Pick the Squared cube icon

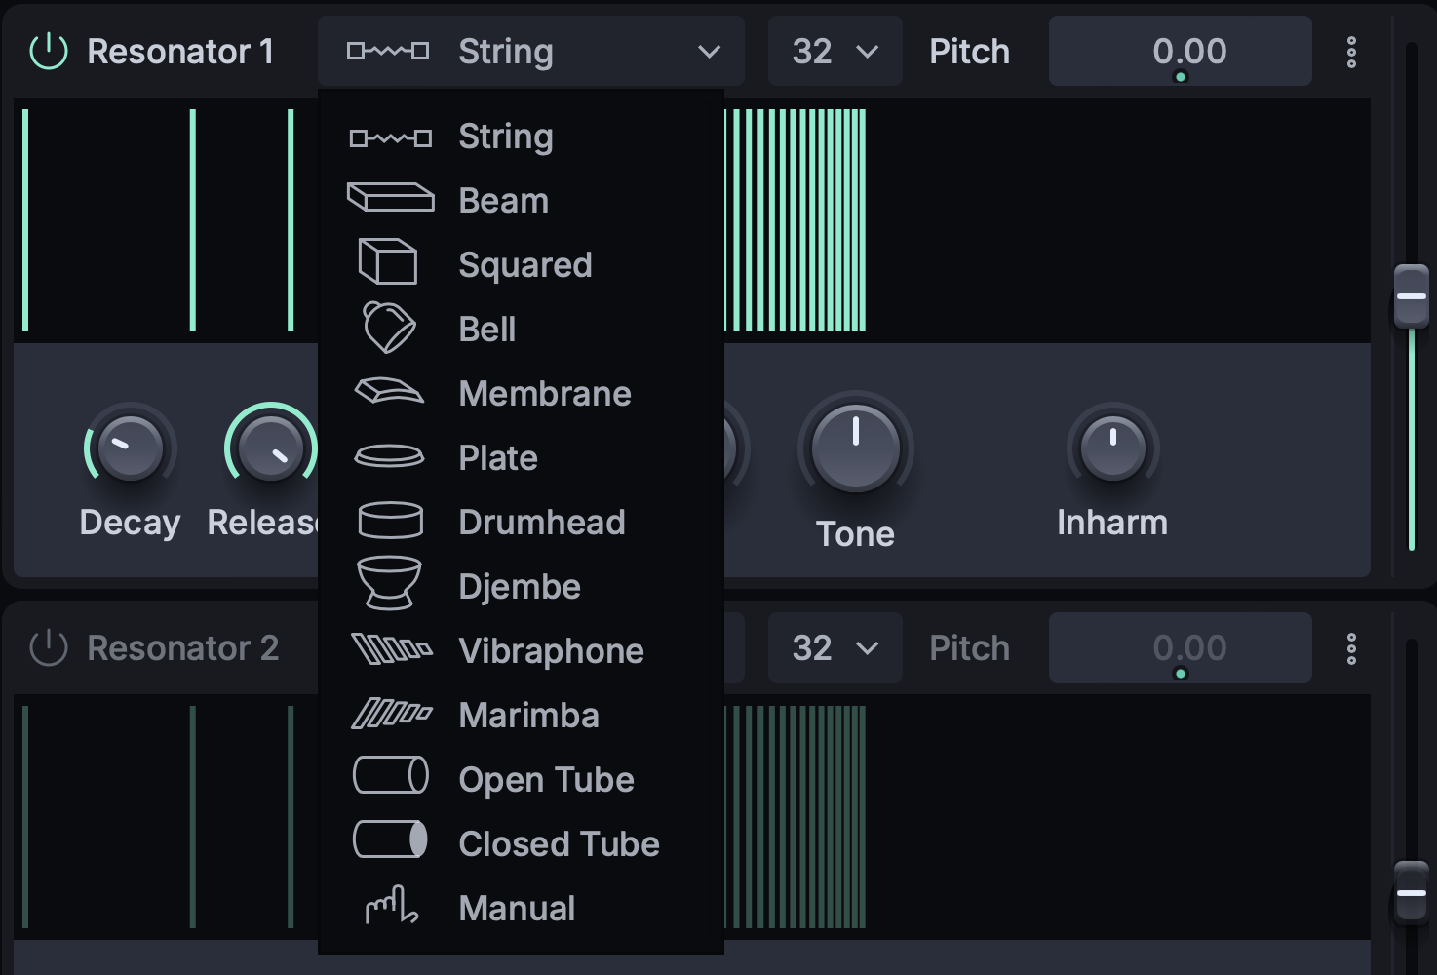[388, 261]
